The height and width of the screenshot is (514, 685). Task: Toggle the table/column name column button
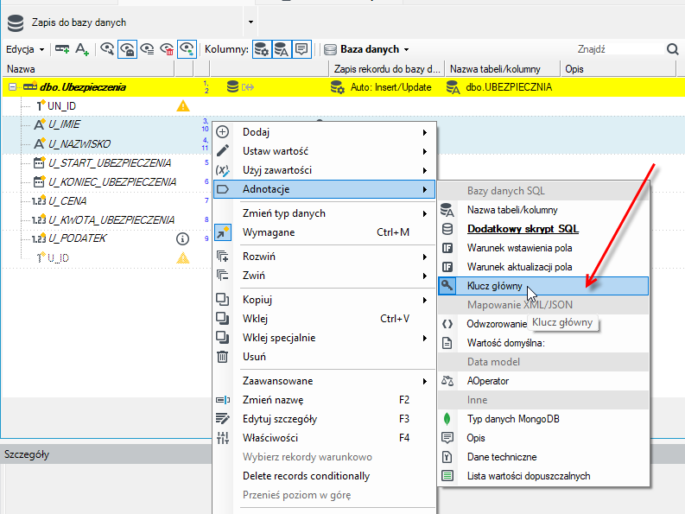282,49
